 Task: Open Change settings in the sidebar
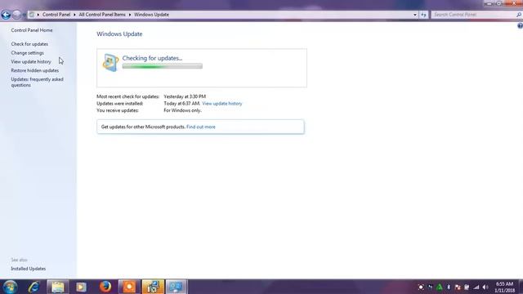27,53
